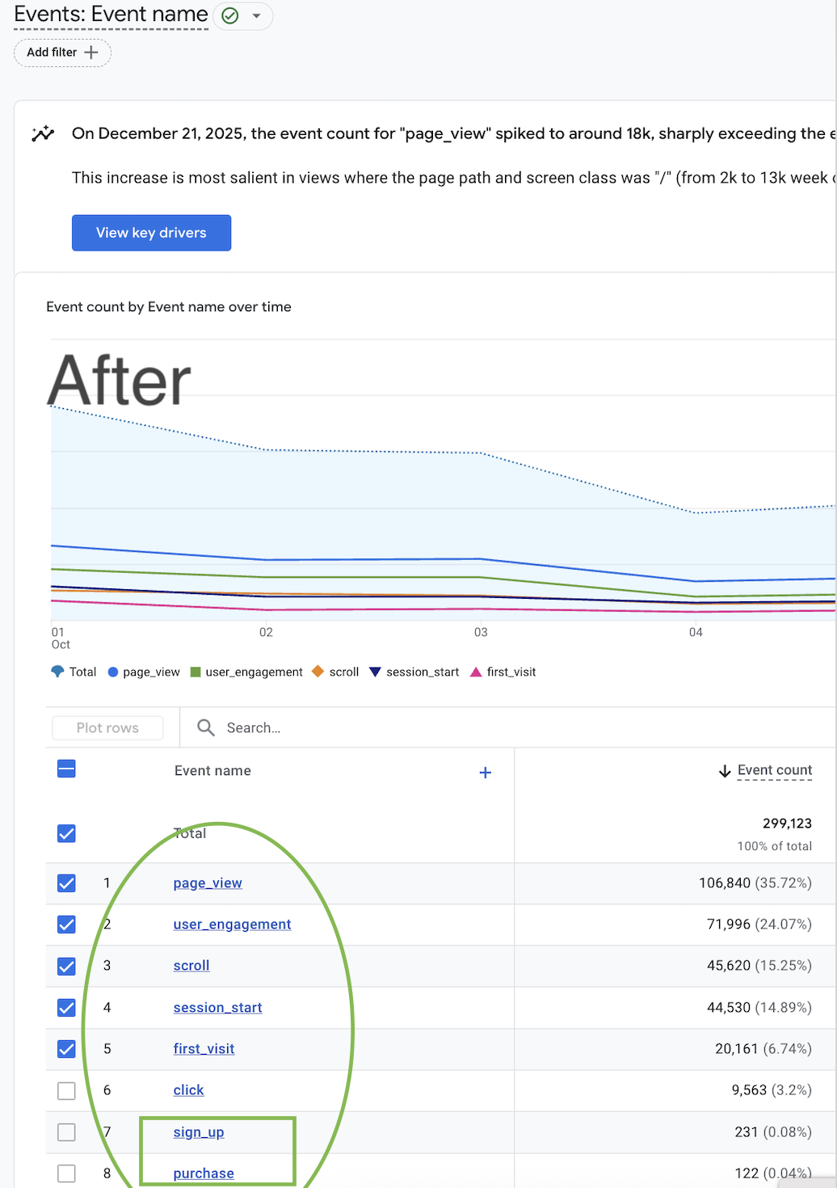Uncheck the first_visit row checkbox
This screenshot has height=1188, width=837.
tap(67, 1049)
